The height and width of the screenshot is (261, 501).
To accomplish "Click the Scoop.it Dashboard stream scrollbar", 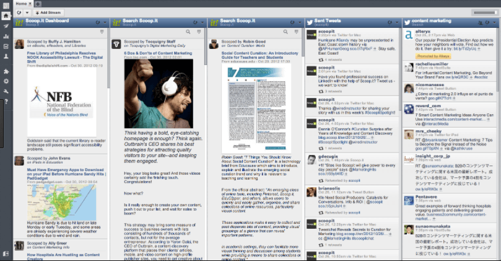I will coord(108,59).
